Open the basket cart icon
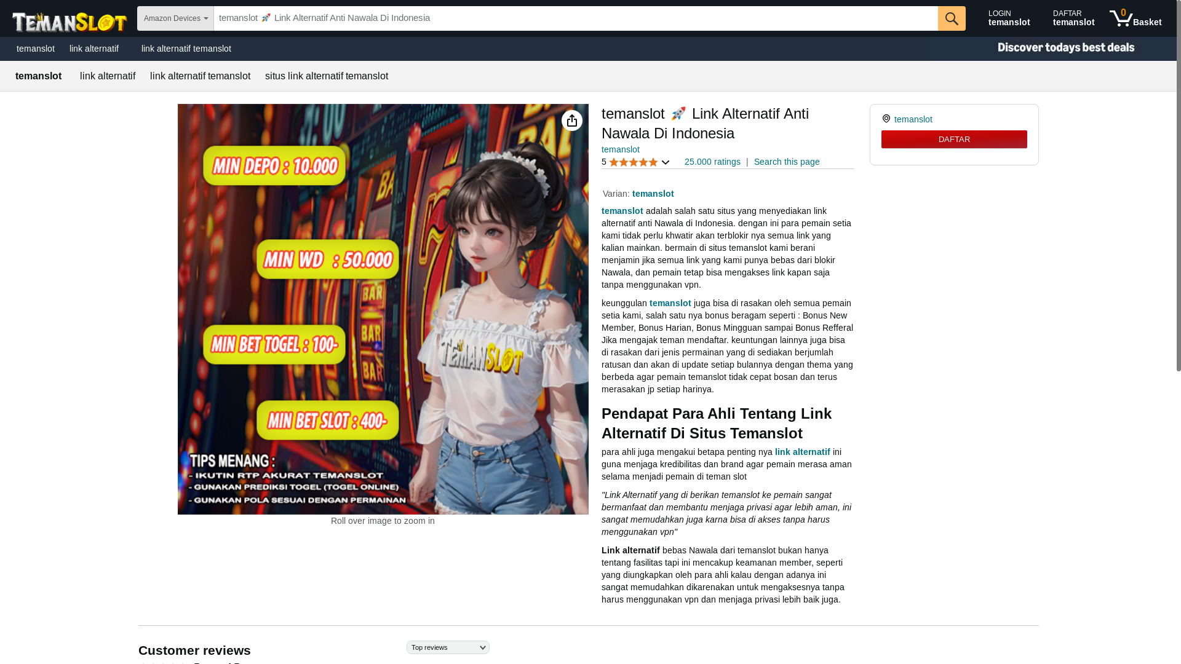Image resolution: width=1181 pixels, height=664 pixels. click(1135, 18)
